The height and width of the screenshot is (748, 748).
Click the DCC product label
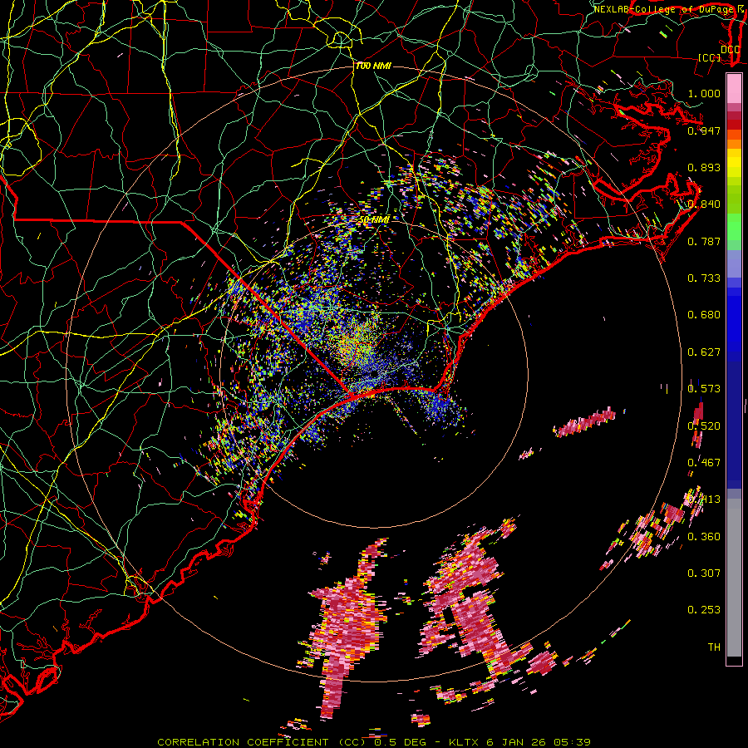click(730, 50)
